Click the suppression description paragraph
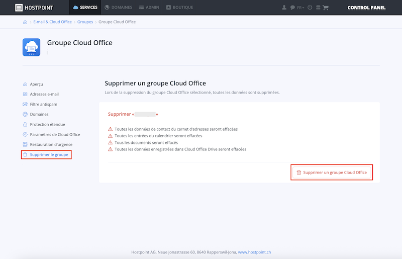 point(192,93)
